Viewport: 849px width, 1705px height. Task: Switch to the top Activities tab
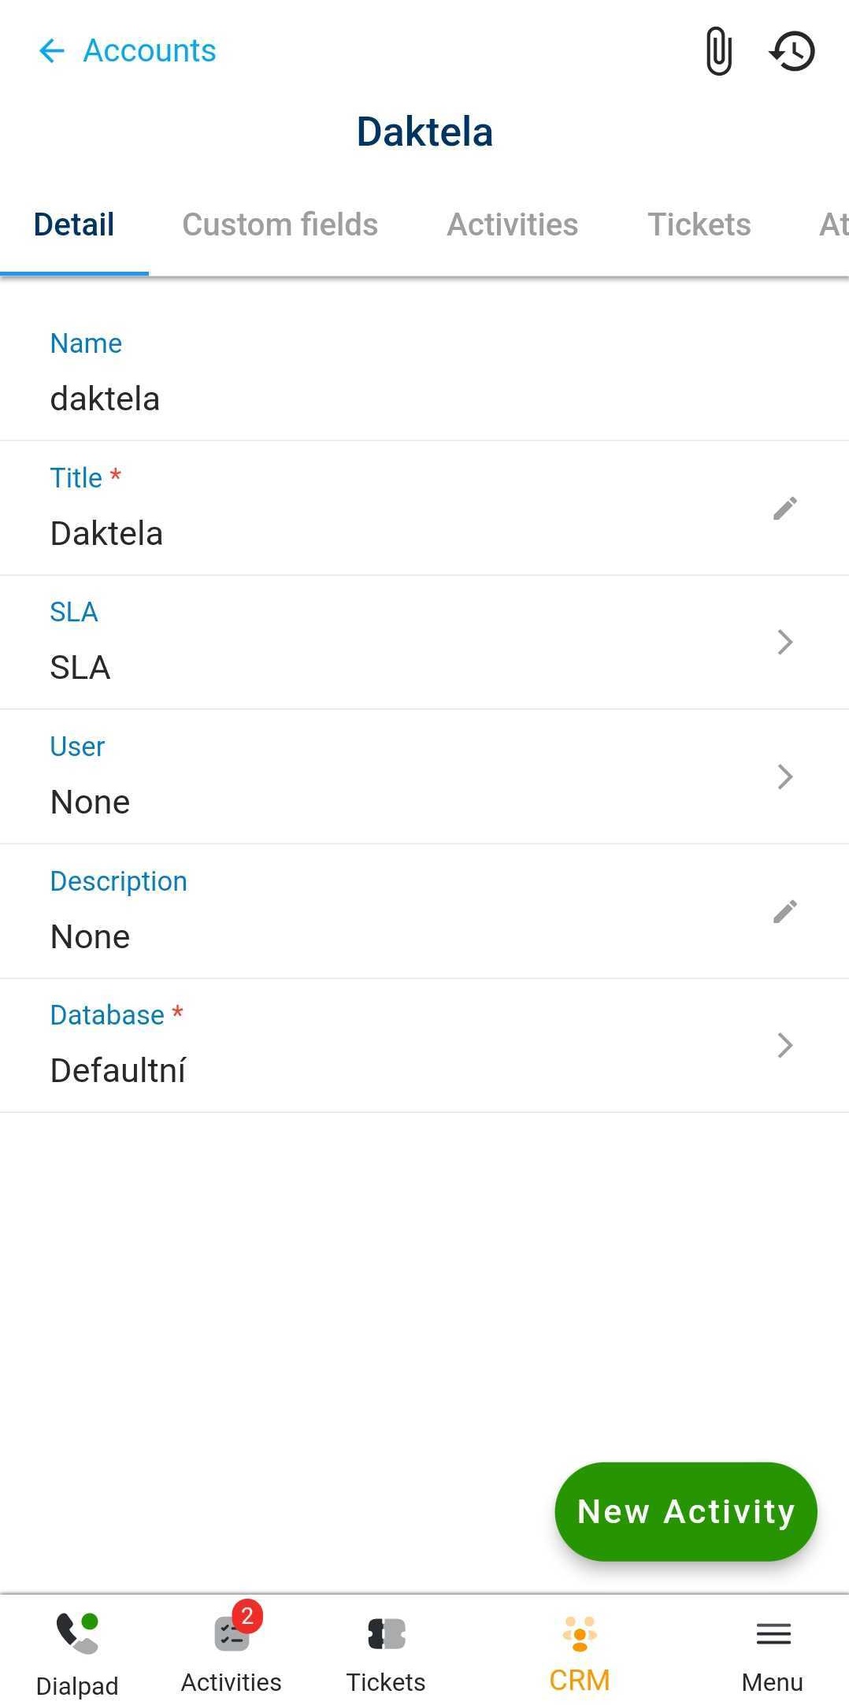point(513,225)
